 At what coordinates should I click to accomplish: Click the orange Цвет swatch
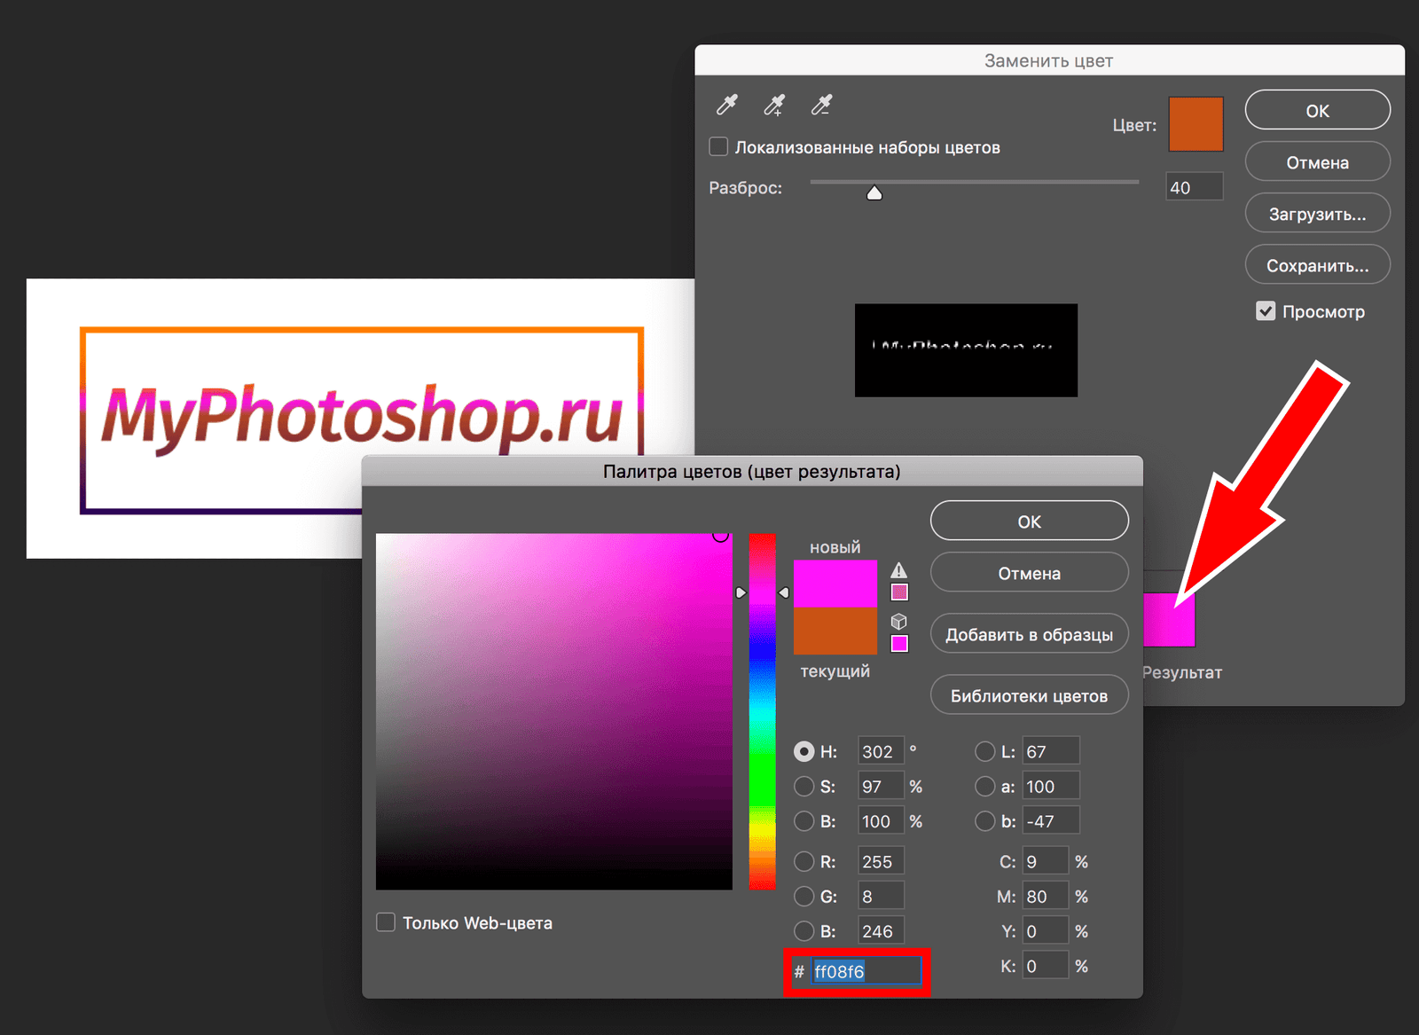[x=1196, y=125]
